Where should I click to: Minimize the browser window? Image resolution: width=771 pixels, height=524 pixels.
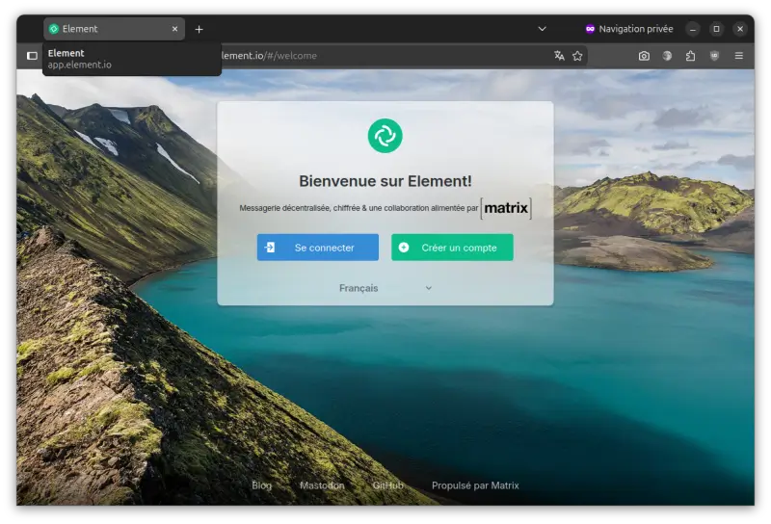pyautogui.click(x=692, y=29)
